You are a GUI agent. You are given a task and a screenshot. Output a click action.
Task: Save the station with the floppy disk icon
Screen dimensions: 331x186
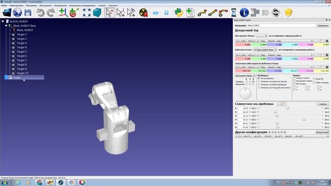pyautogui.click(x=28, y=12)
